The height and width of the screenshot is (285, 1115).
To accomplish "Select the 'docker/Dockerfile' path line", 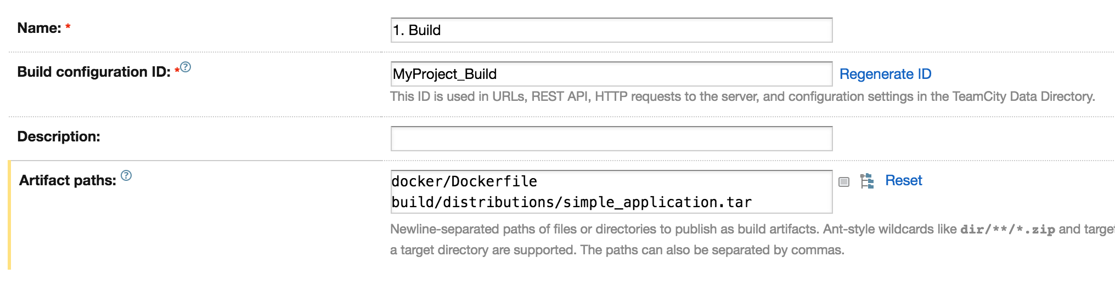I will 464,181.
